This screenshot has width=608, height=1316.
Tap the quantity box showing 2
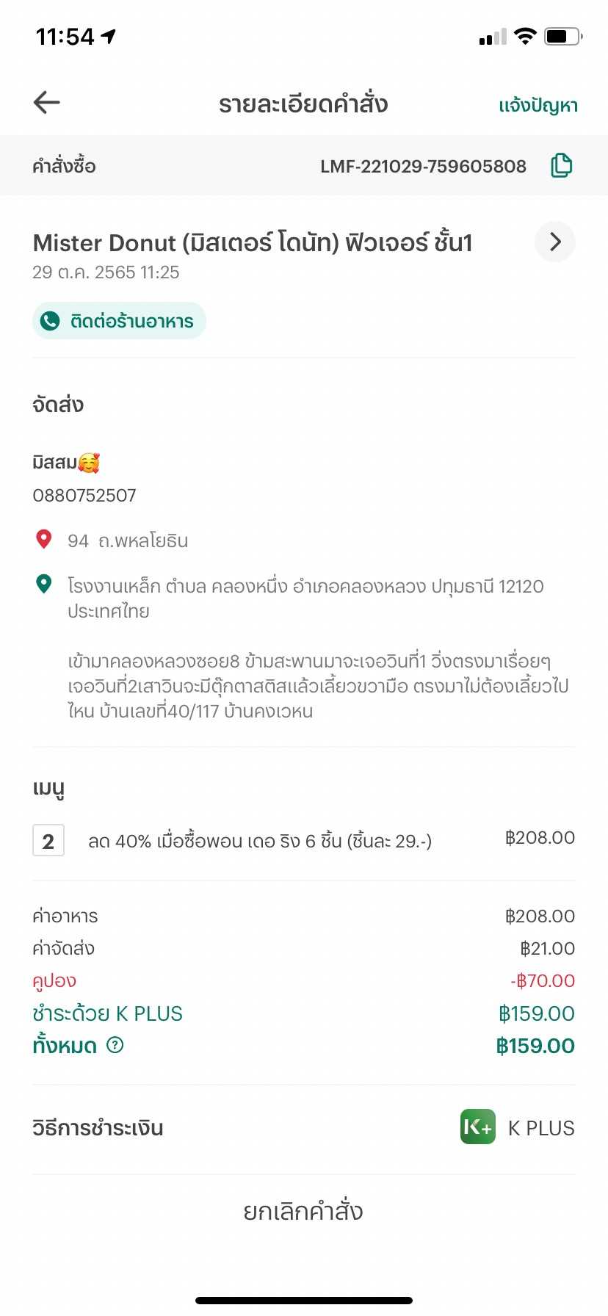48,841
